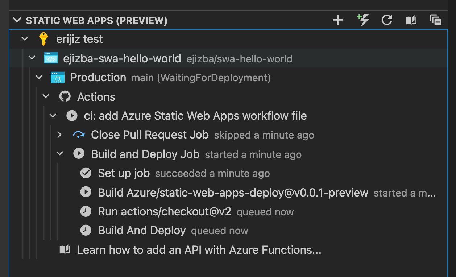Select the Run actions/checkout@v2 step

(x=165, y=211)
